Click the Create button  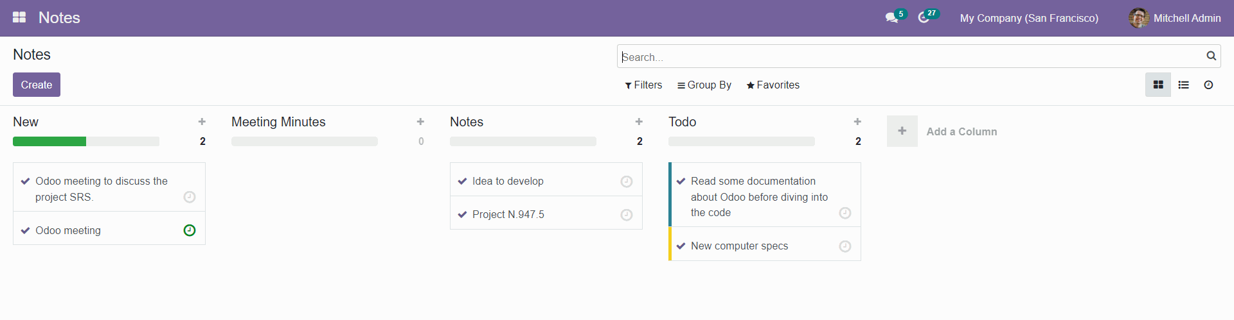pos(37,85)
